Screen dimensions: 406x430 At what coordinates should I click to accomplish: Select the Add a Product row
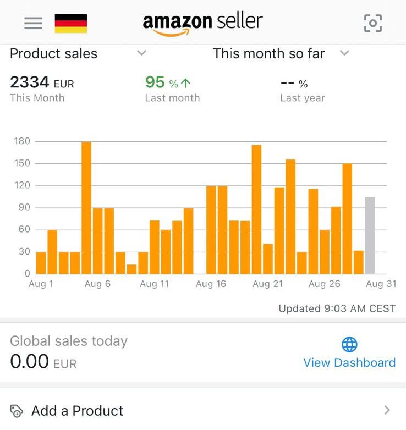tap(203, 410)
